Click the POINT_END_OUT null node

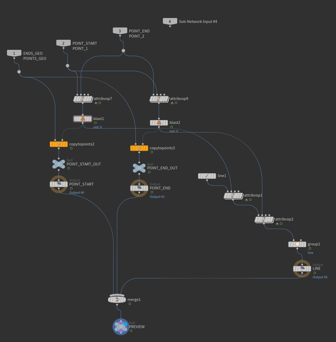point(139,168)
